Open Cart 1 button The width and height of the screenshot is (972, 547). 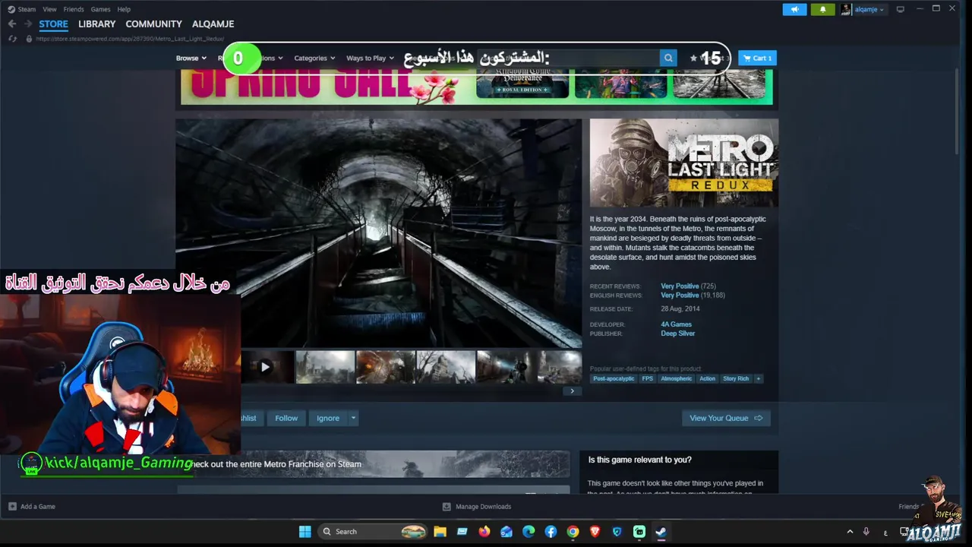(x=757, y=58)
